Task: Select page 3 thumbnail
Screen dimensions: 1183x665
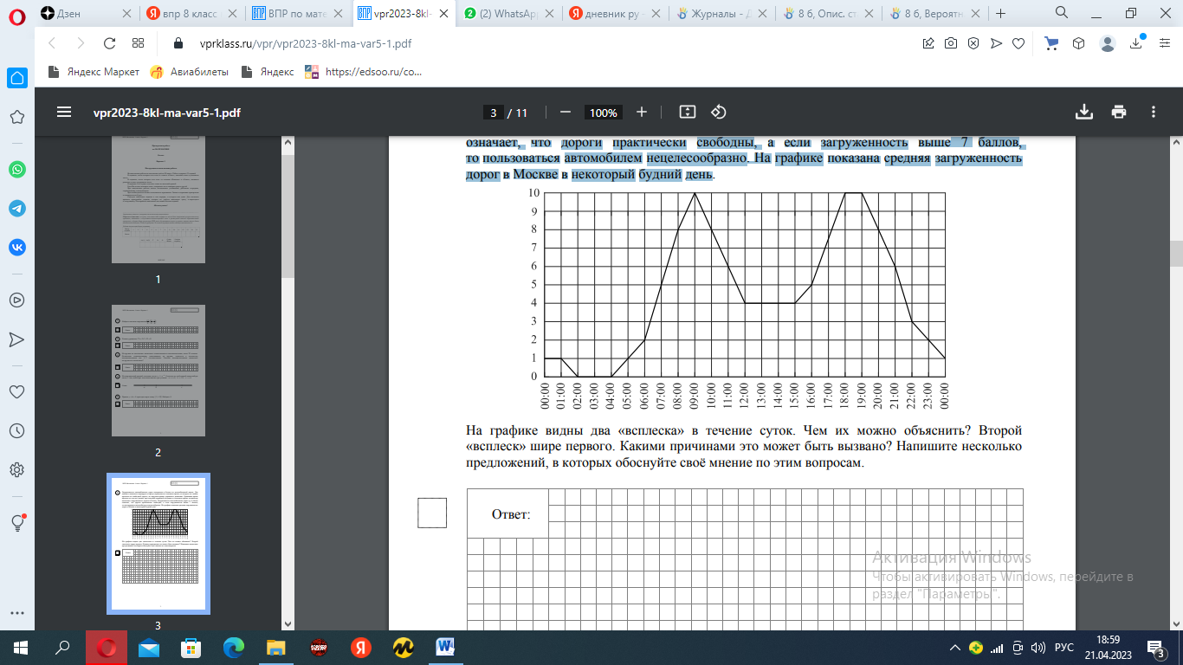Action: (x=158, y=544)
